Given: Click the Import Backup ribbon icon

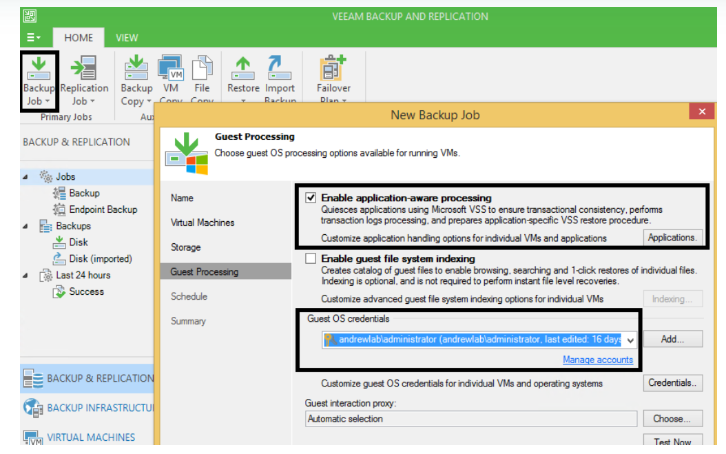Looking at the screenshot, I should (x=280, y=69).
